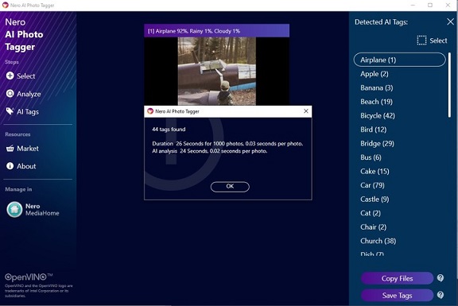This screenshot has height=306, width=458.
Task: Click the airplane photo thumbnail
Action: click(x=217, y=71)
